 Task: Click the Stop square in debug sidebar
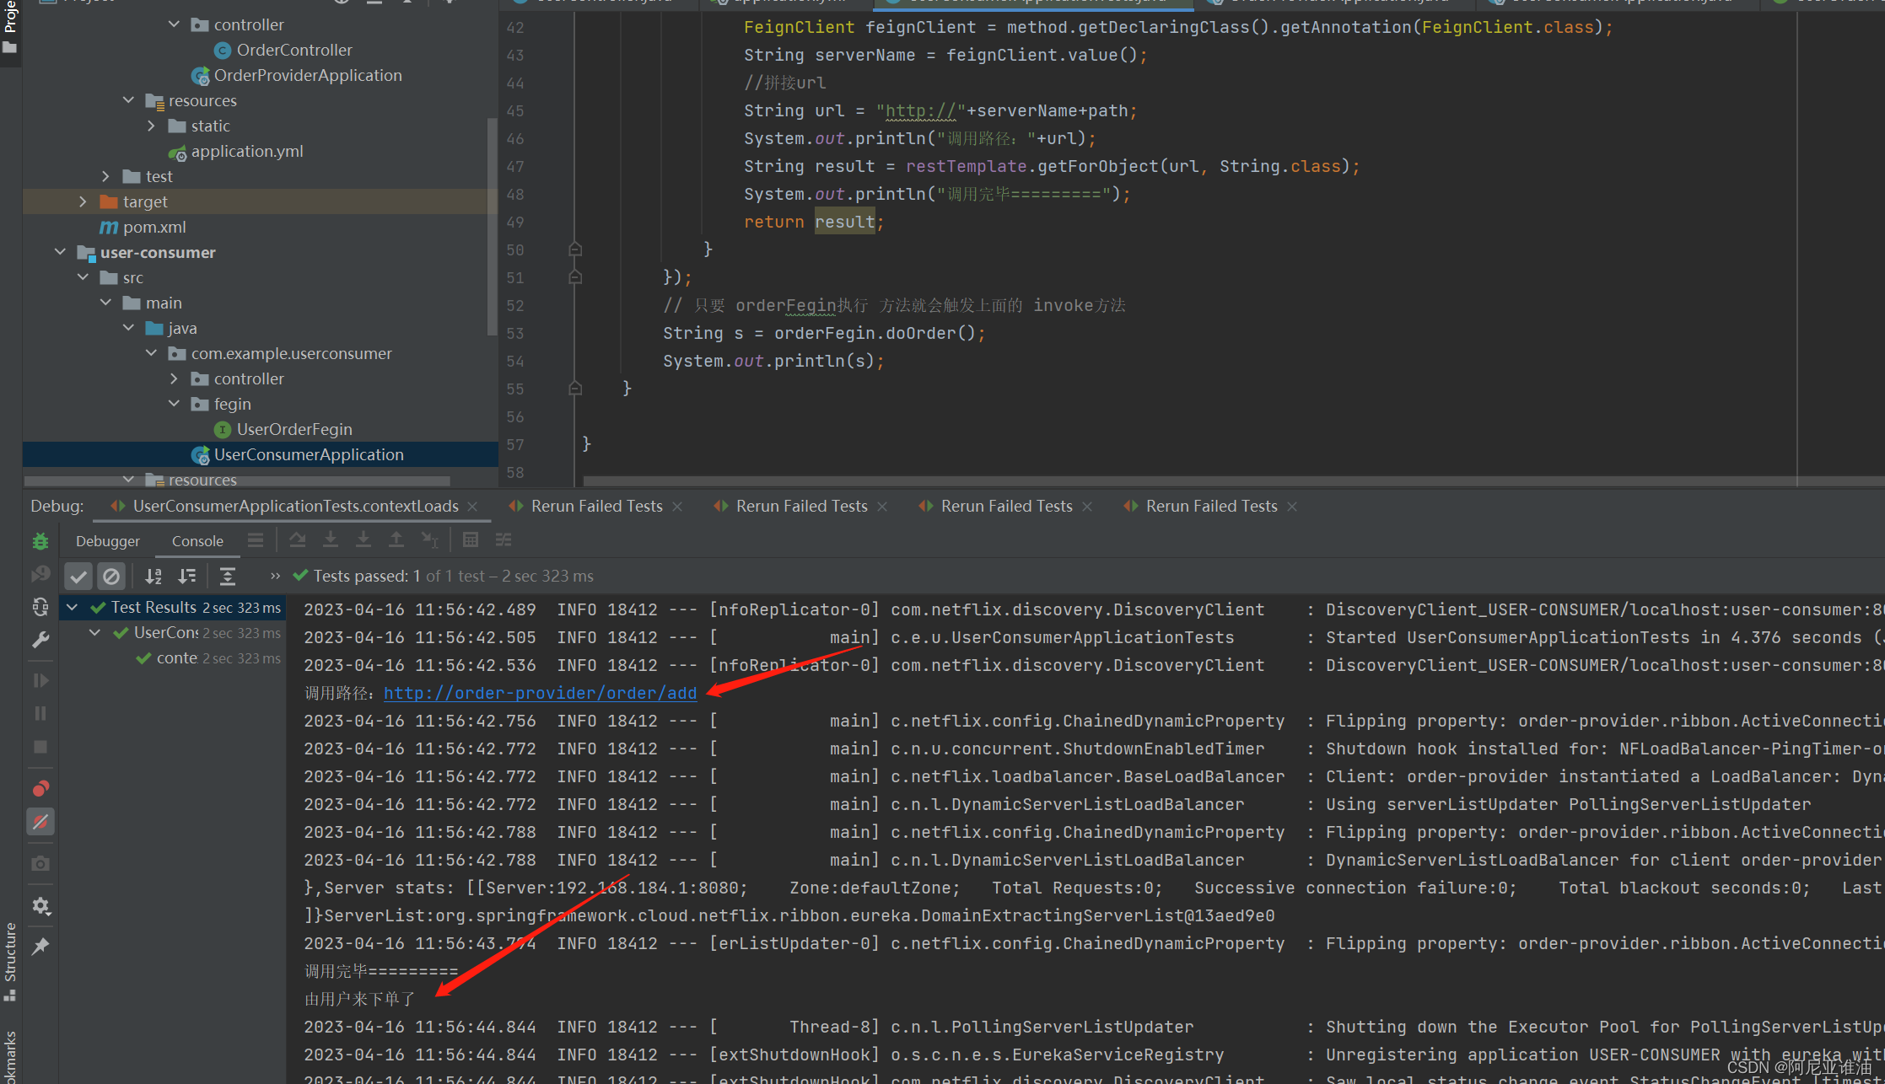click(x=40, y=748)
